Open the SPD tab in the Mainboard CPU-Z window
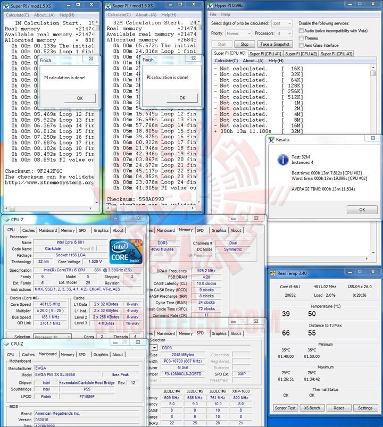The width and height of the screenshot is (383, 427). tap(82, 355)
